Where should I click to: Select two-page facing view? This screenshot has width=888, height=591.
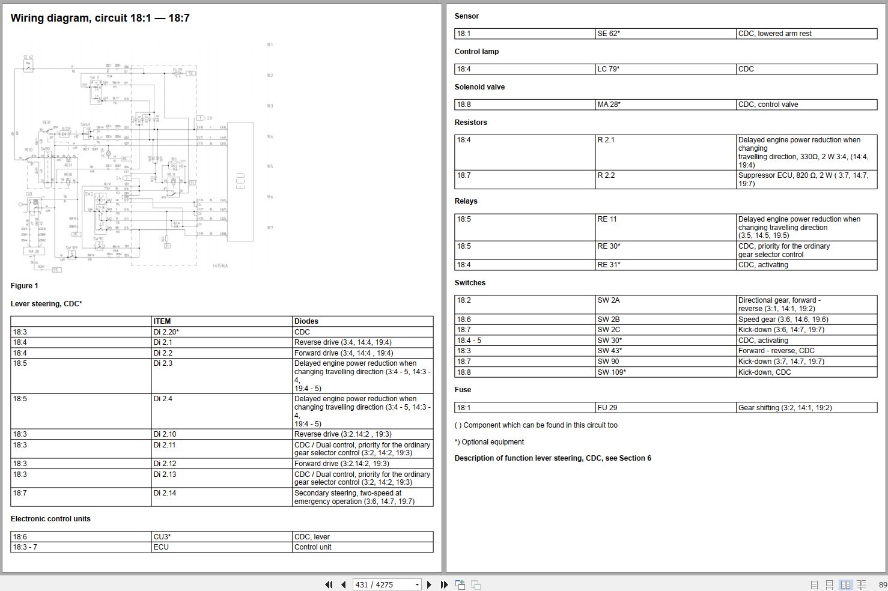(845, 584)
